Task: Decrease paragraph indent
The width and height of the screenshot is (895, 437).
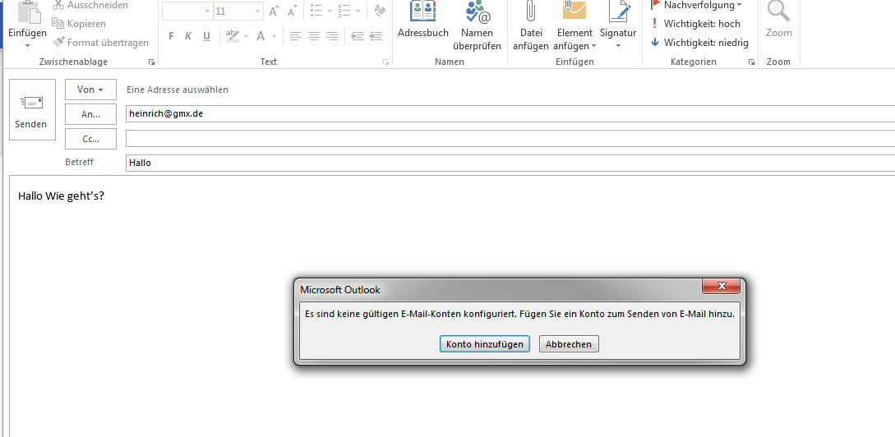Action: [x=358, y=36]
